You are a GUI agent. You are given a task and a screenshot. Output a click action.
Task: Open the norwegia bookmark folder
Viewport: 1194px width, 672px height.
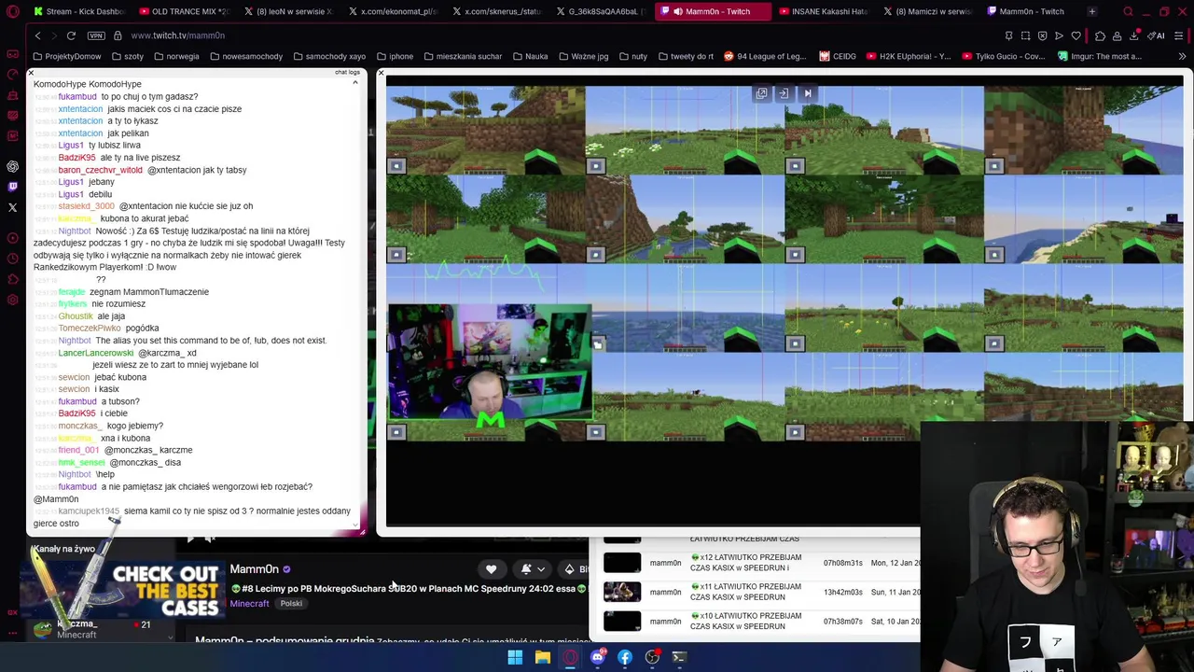(x=175, y=56)
